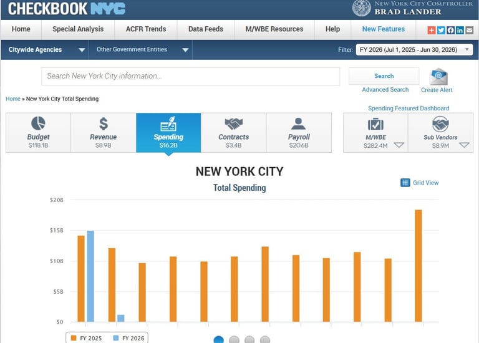
Task: Open the red plus share icon
Action: tap(432, 30)
